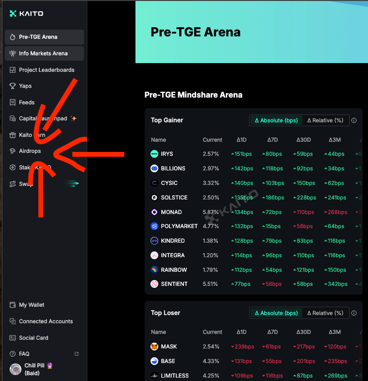Open Project Leaderboards in the sidebar
This screenshot has width=368, height=381.
pyautogui.click(x=46, y=70)
